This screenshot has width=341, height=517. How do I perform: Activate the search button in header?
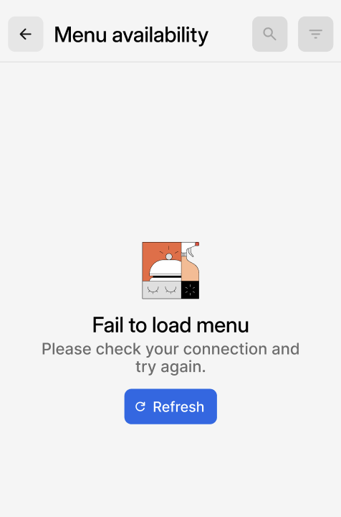pyautogui.click(x=269, y=34)
